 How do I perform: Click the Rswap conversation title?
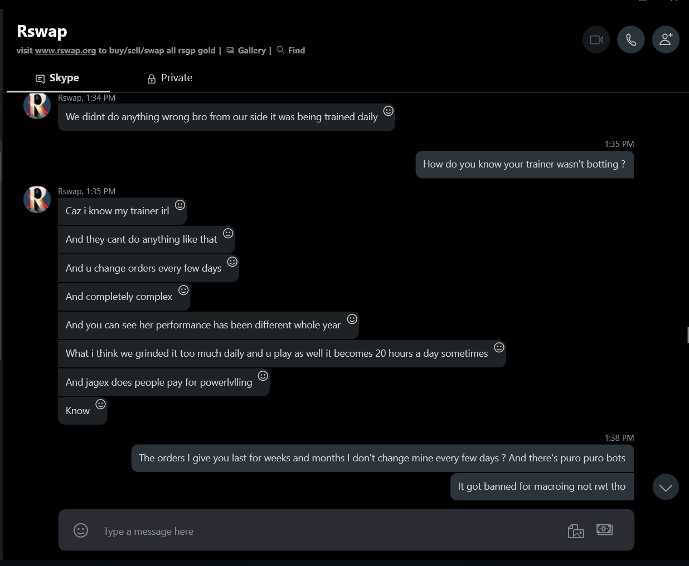coord(42,31)
